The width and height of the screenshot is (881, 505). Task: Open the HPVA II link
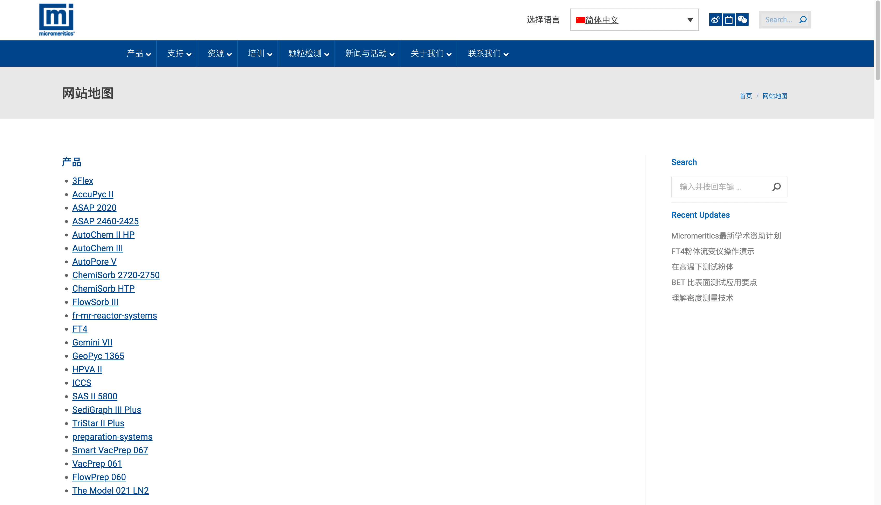tap(87, 370)
